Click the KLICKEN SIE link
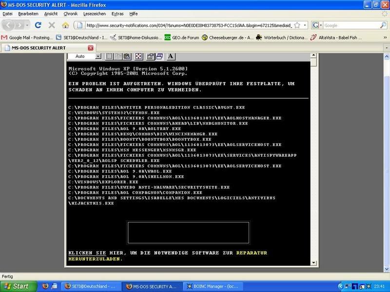 87,253
